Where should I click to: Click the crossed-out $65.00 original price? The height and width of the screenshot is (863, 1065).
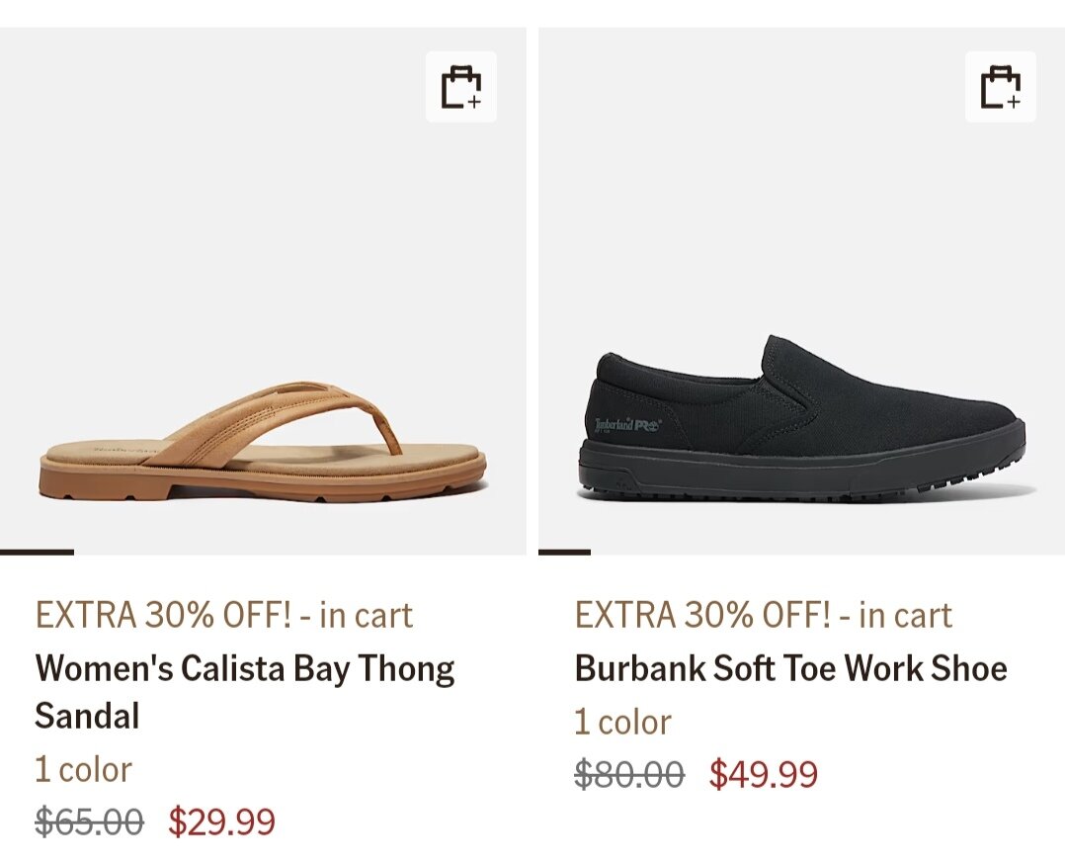click(89, 821)
